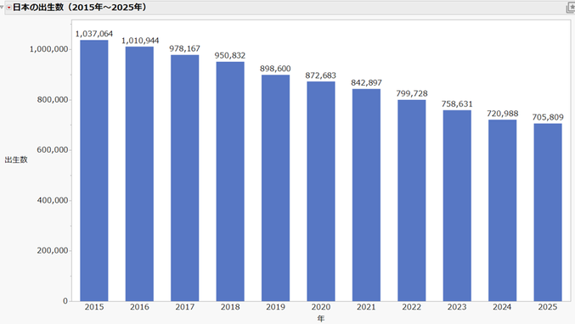Click the data label 872,683
Viewport: 575px width, 324px height.
point(321,75)
